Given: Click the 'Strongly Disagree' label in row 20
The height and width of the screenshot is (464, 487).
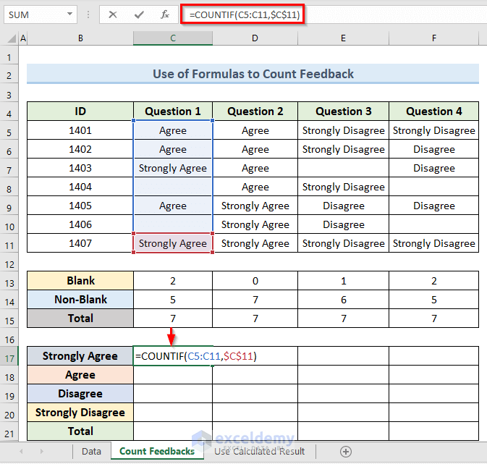Looking at the screenshot, I should [80, 413].
